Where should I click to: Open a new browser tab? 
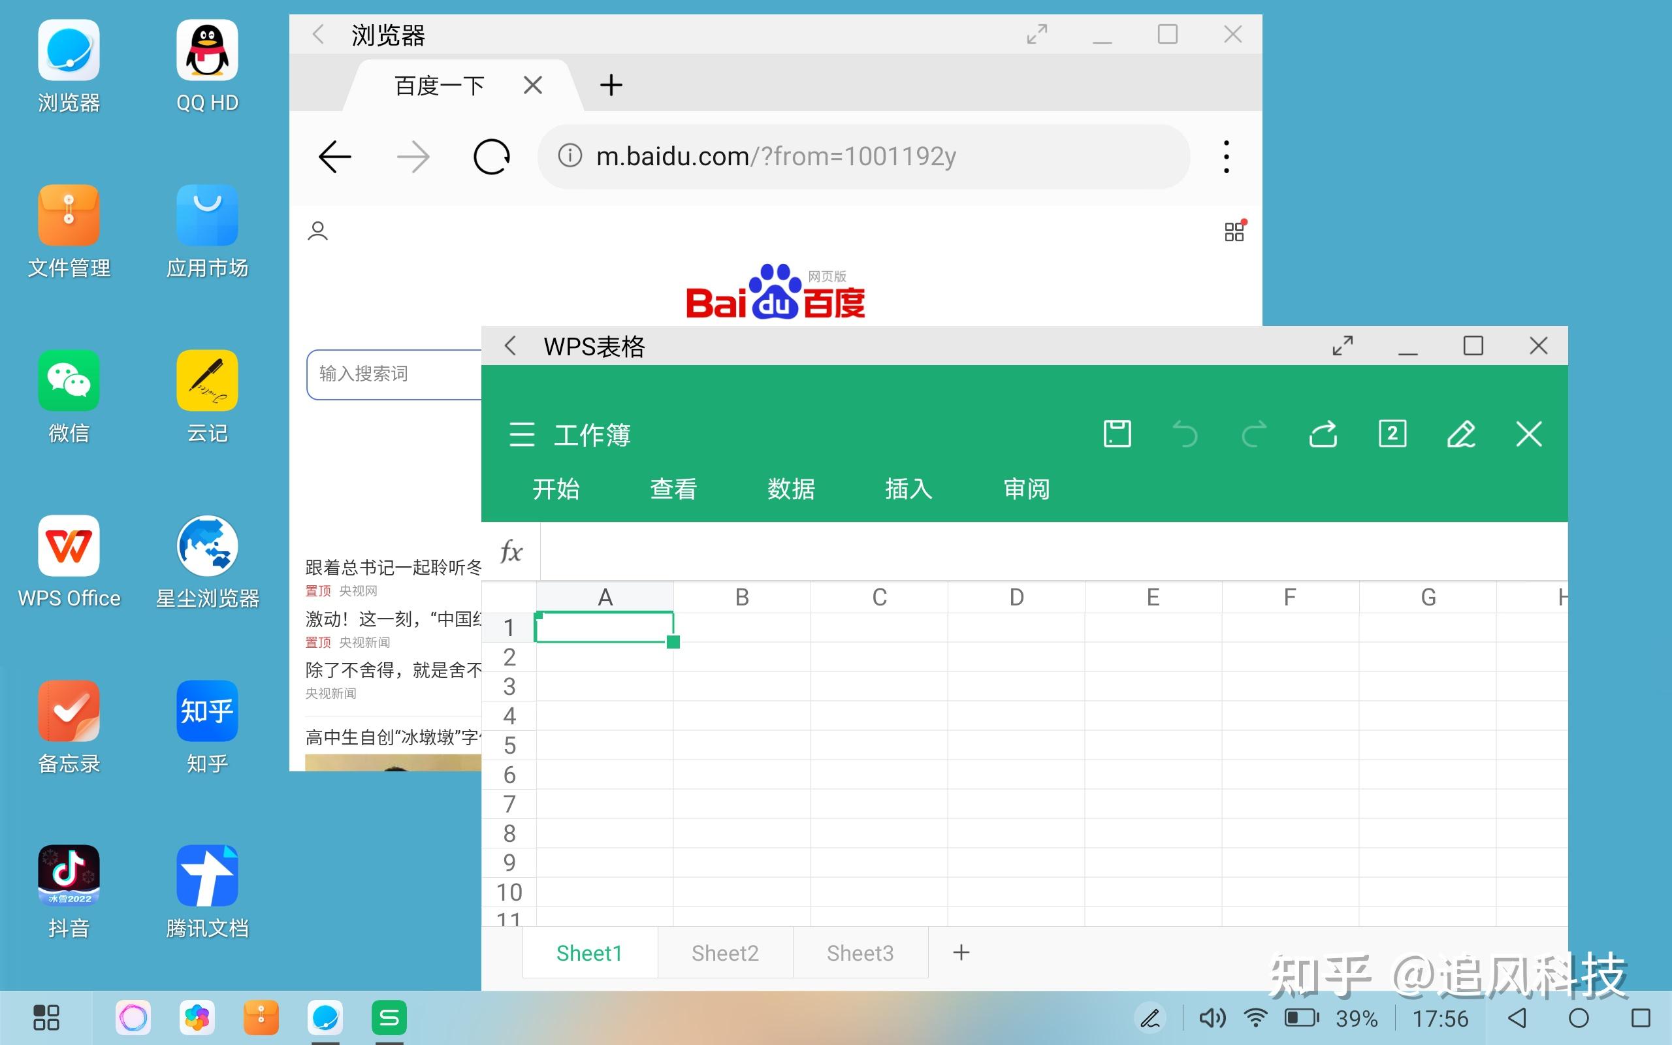click(x=611, y=85)
